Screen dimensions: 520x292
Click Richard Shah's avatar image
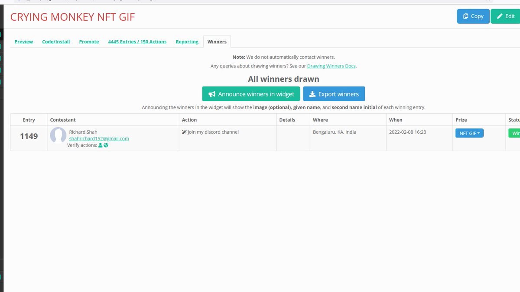[58, 136]
